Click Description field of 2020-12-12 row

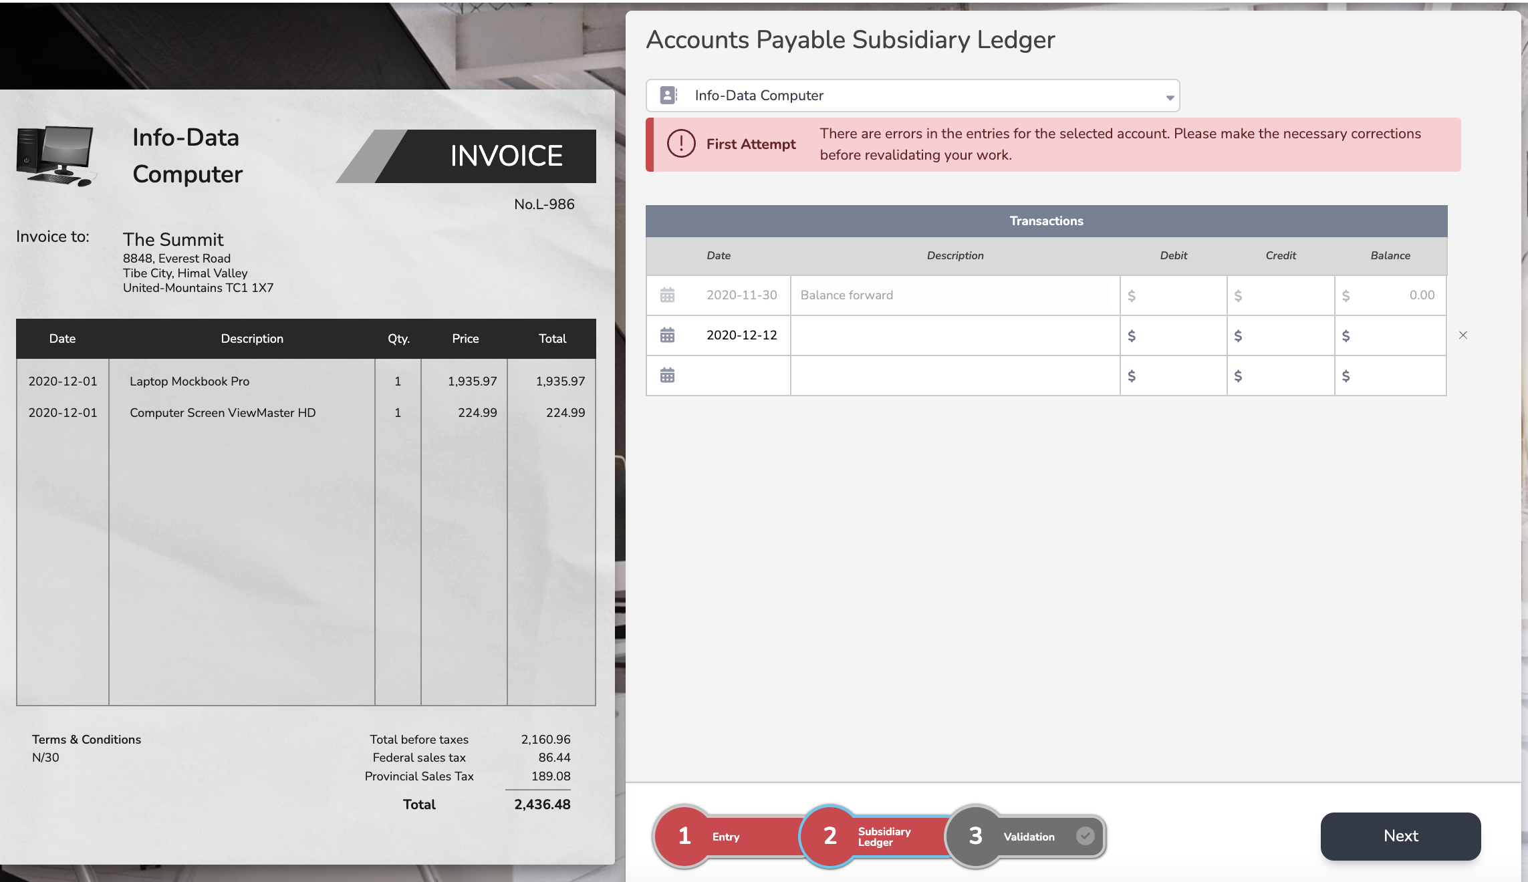pyautogui.click(x=954, y=335)
